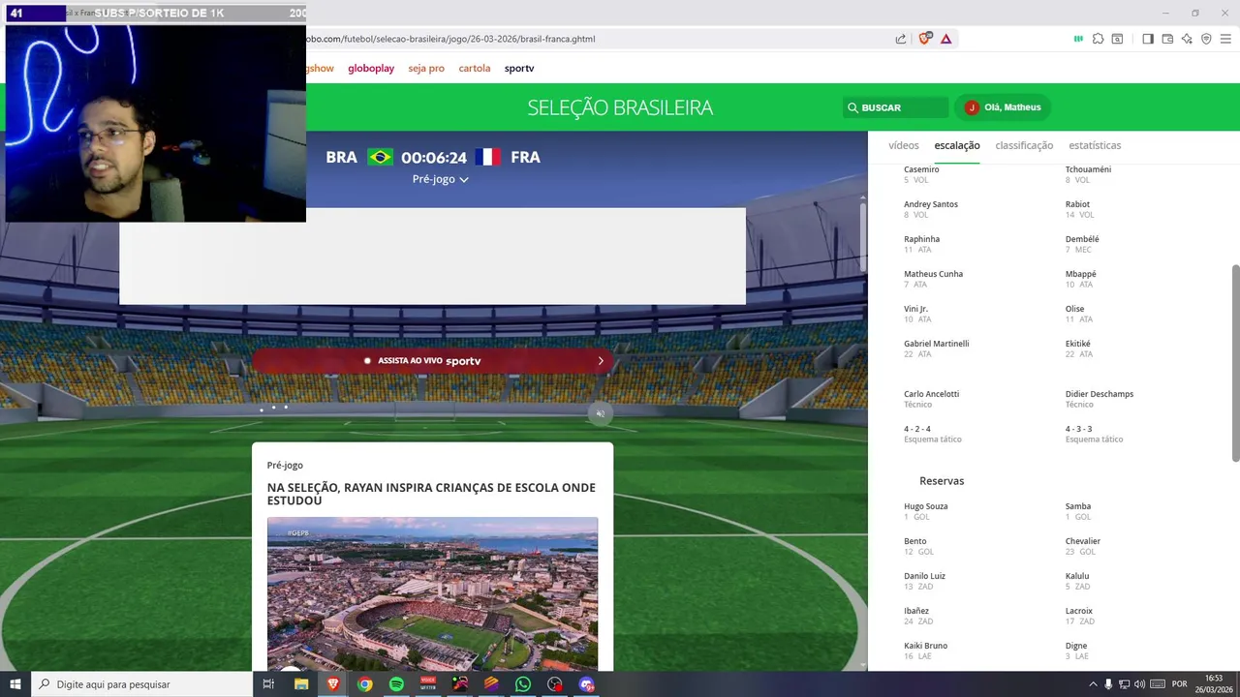Open Spotify from the taskbar
Screen dimensions: 1240x697
pyautogui.click(x=396, y=684)
